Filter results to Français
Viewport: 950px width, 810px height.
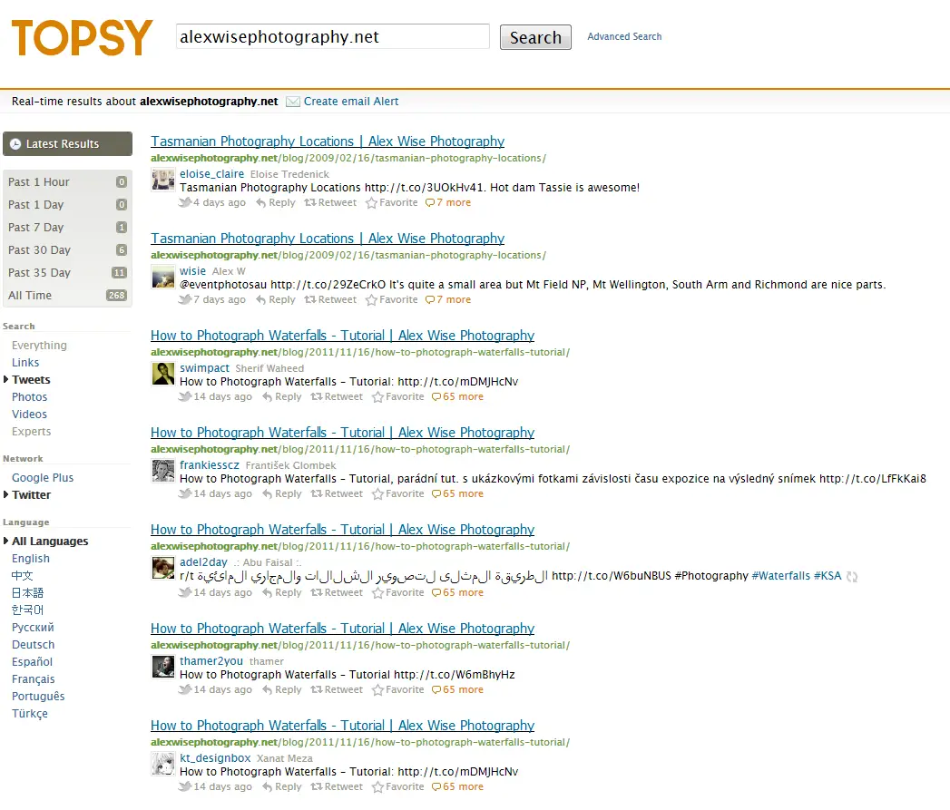33,679
